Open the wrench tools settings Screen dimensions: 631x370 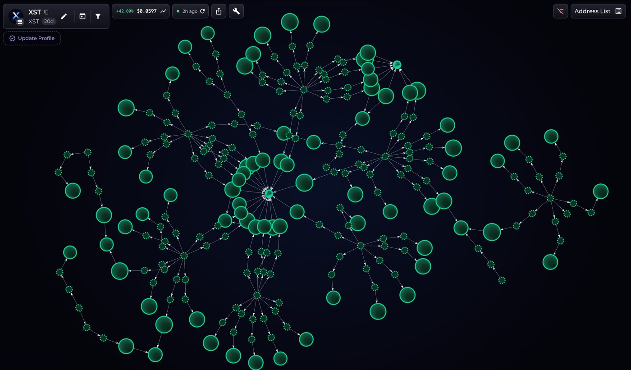click(236, 11)
